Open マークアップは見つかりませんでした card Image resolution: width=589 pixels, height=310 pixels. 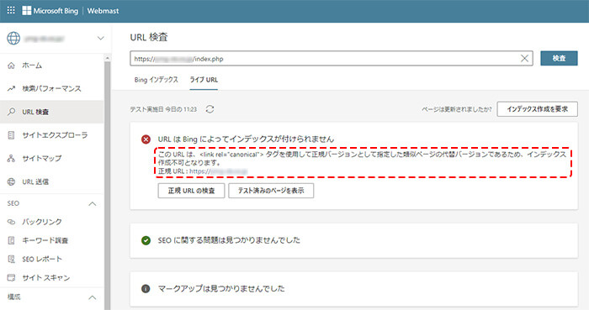pos(354,289)
